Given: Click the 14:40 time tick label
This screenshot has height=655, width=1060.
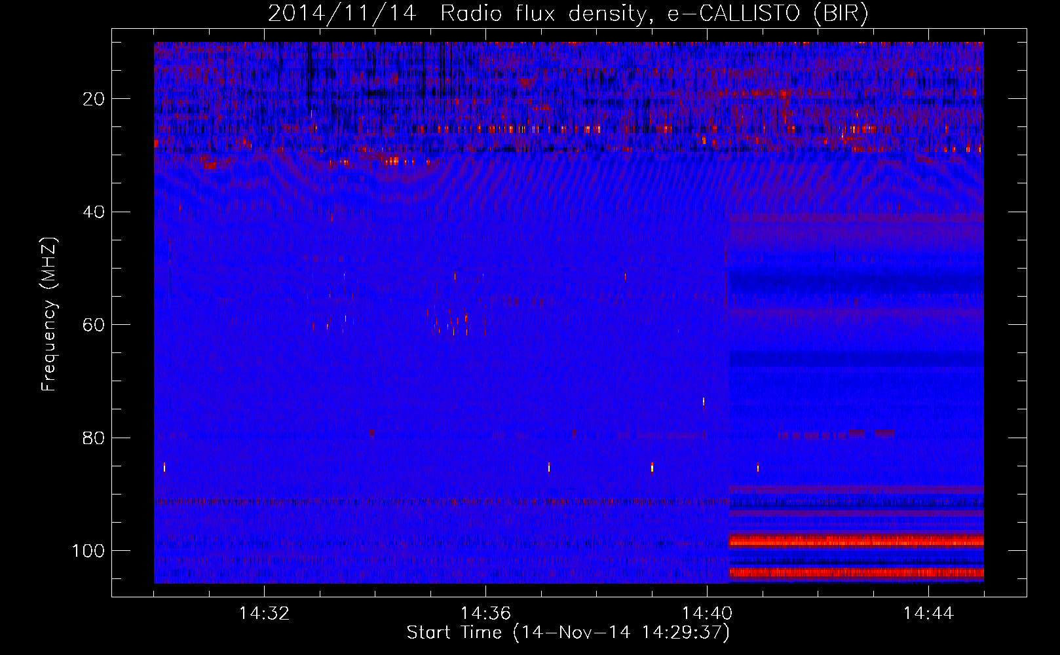Looking at the screenshot, I should click(x=707, y=614).
